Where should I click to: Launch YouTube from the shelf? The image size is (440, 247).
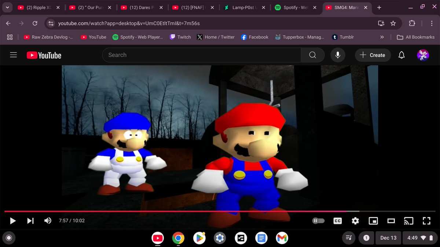pos(158,238)
